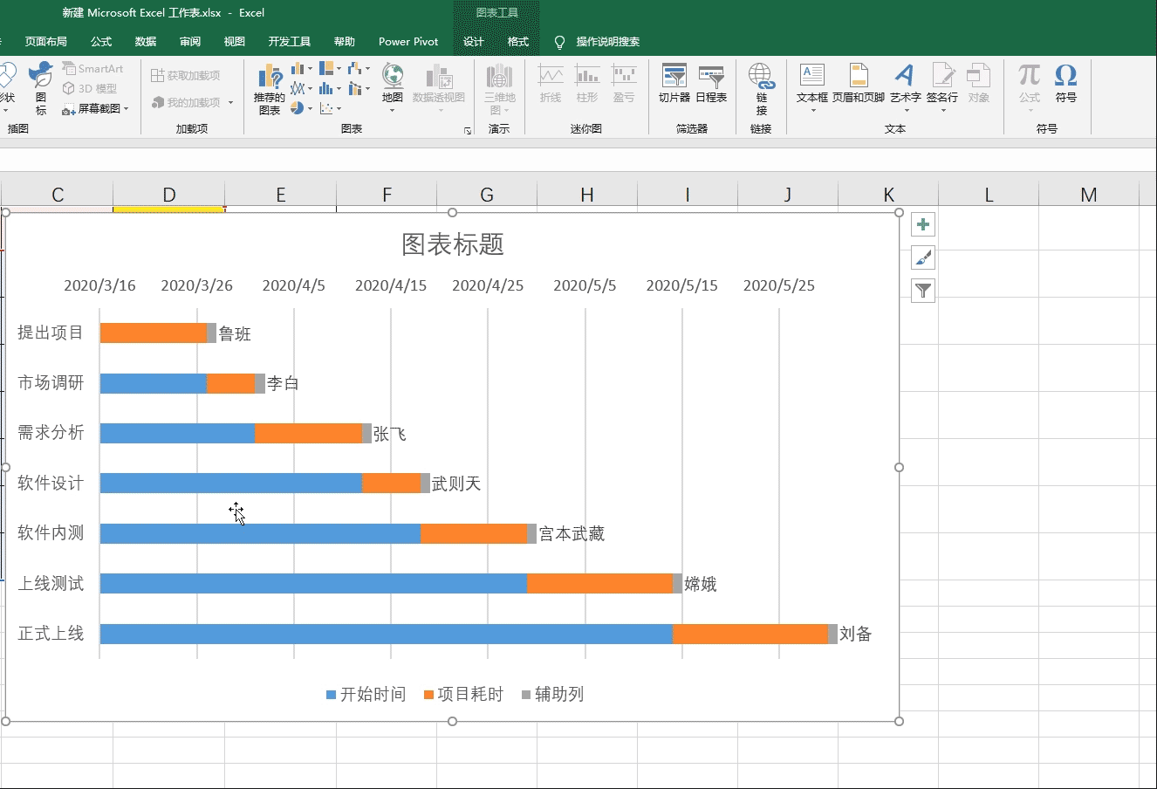Viewport: 1157px width, 789px height.
Task: Open chart styles brush button
Action: 923,257
